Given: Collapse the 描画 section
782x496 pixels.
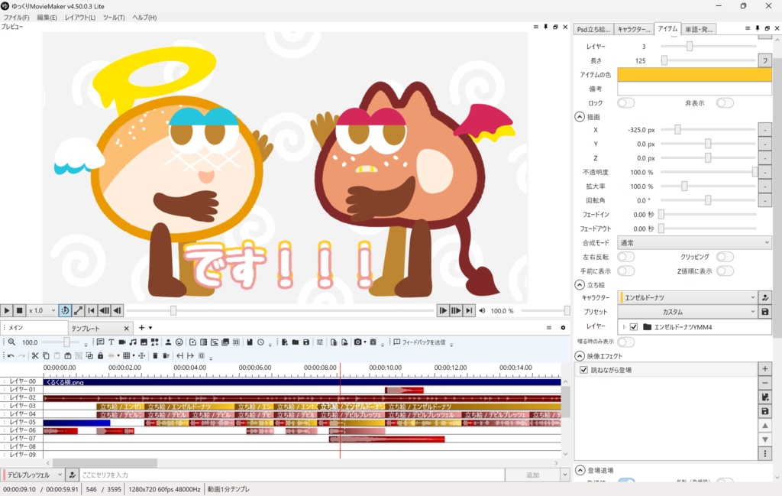Looking at the screenshot, I should [580, 117].
